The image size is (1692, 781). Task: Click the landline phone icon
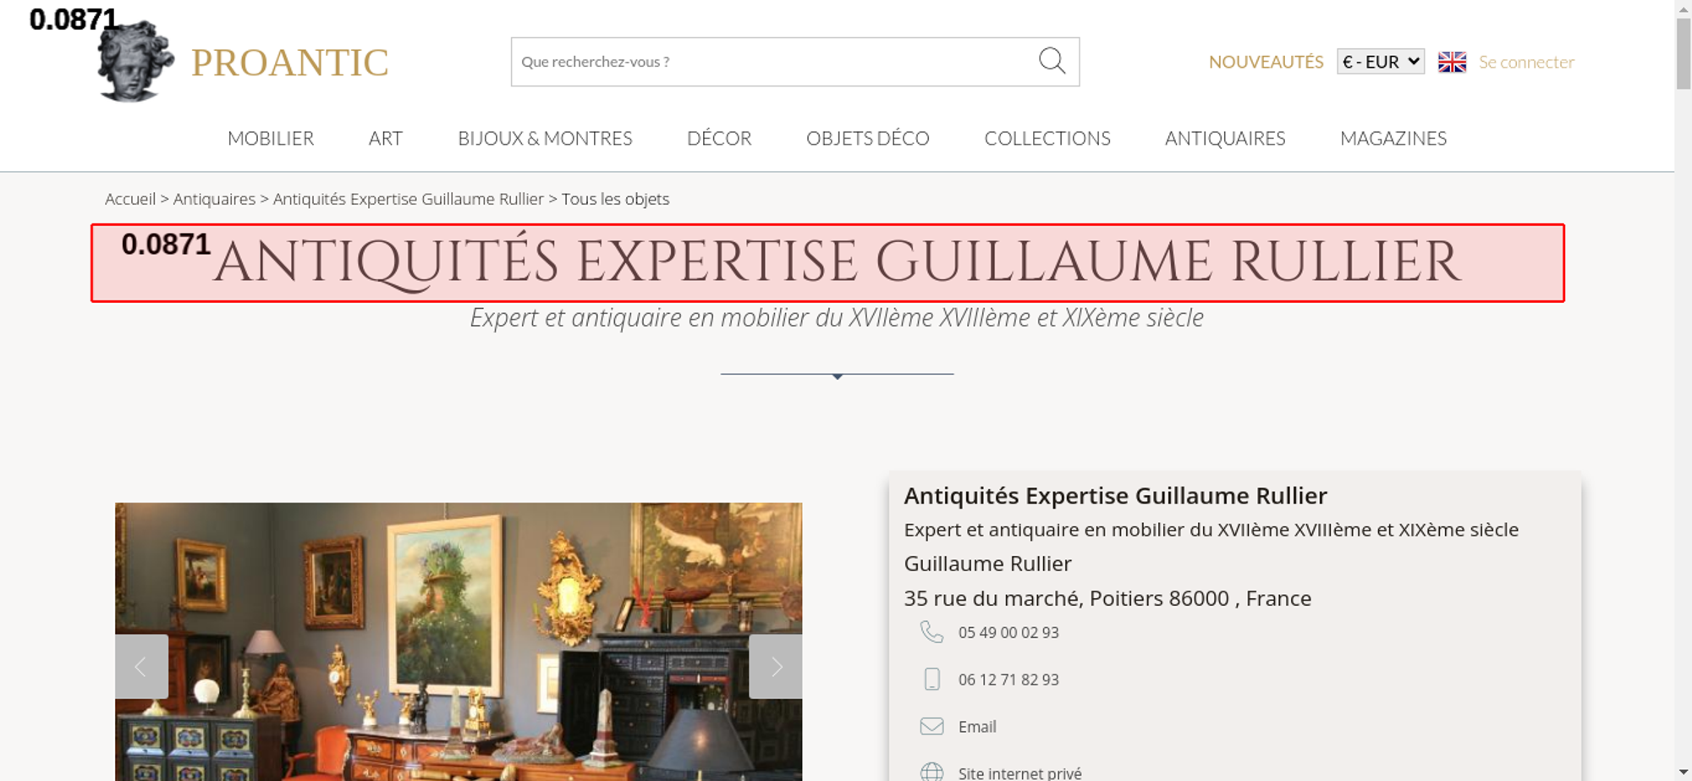tap(931, 632)
